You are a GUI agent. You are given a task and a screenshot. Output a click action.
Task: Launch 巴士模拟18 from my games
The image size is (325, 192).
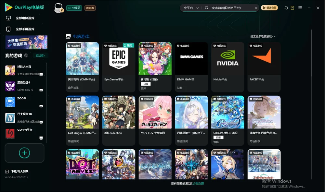pyautogui.click(x=24, y=118)
